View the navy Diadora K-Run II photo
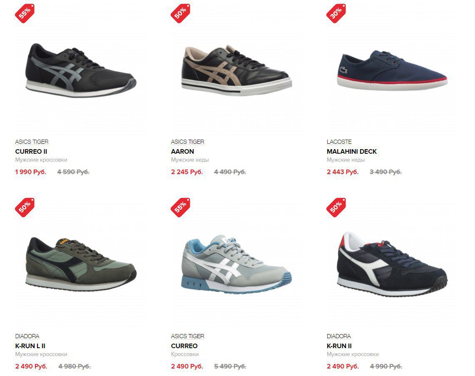Image resolution: width=475 pixels, height=376 pixels. pos(392,264)
